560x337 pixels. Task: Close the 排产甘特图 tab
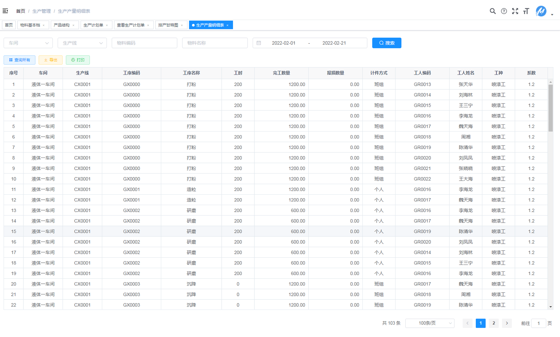pos(182,25)
